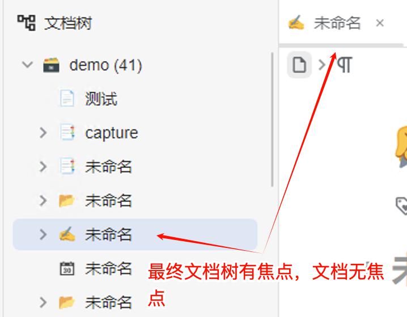Expand the first open-folder 未命名 item
This screenshot has width=407, height=317.
[x=43, y=200]
